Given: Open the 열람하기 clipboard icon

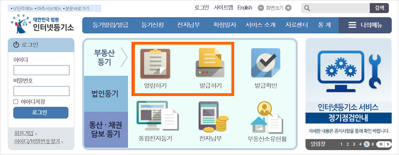Looking at the screenshot, I should [155, 63].
